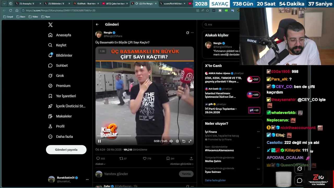
Task: Switch to the (1) Anasayfa / X tab
Action: [x=28, y=4]
